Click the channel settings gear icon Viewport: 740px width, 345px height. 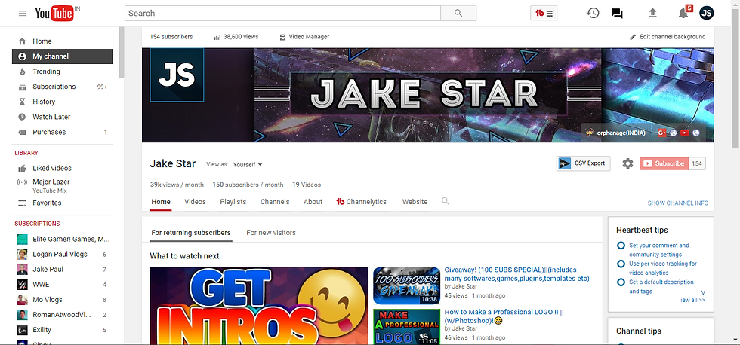tap(627, 163)
